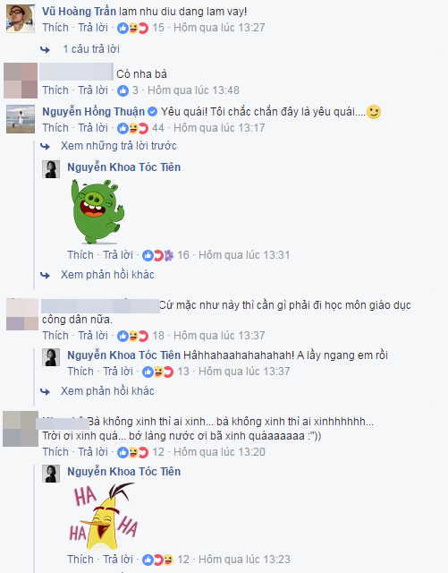Click reaction icons with count 13
Screen dimensions: 448x573
[x=157, y=372]
